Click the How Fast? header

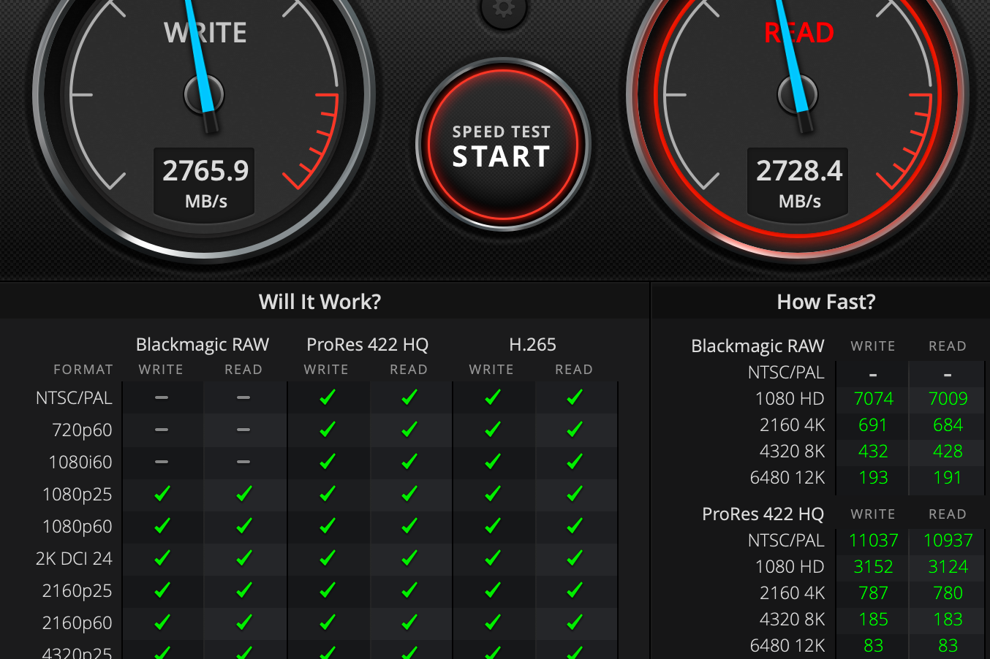pyautogui.click(x=825, y=302)
